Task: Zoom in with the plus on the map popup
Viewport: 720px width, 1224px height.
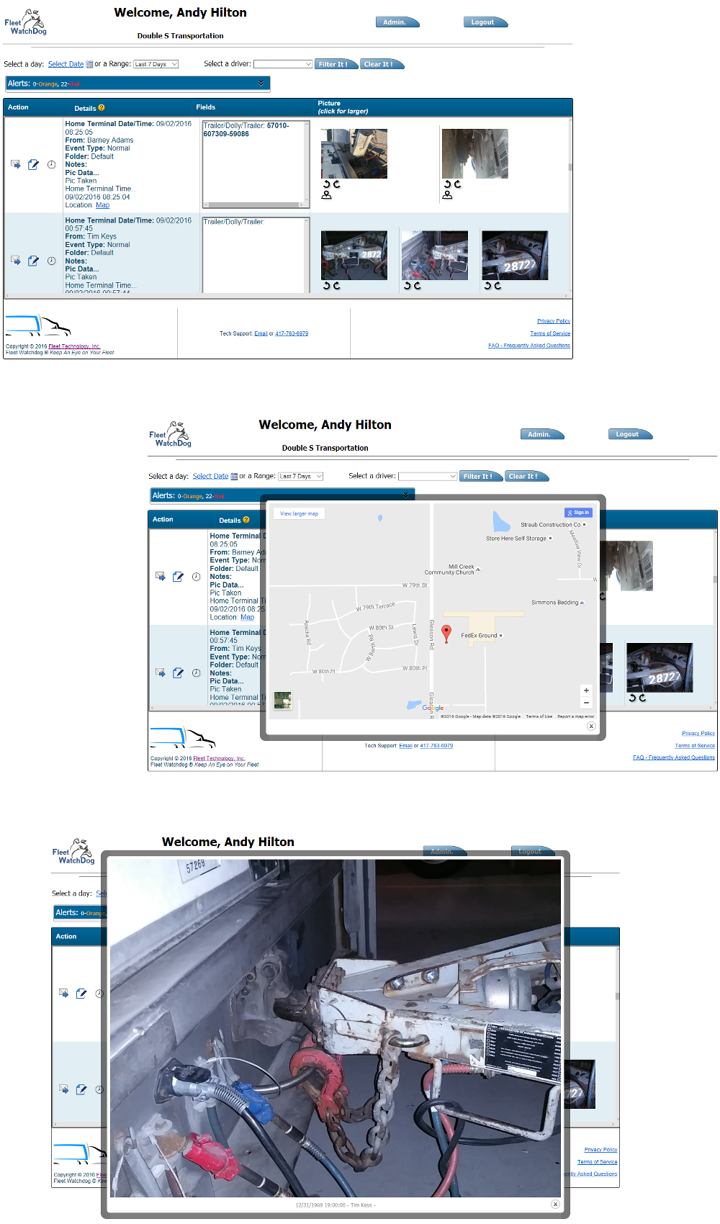Action: [586, 690]
